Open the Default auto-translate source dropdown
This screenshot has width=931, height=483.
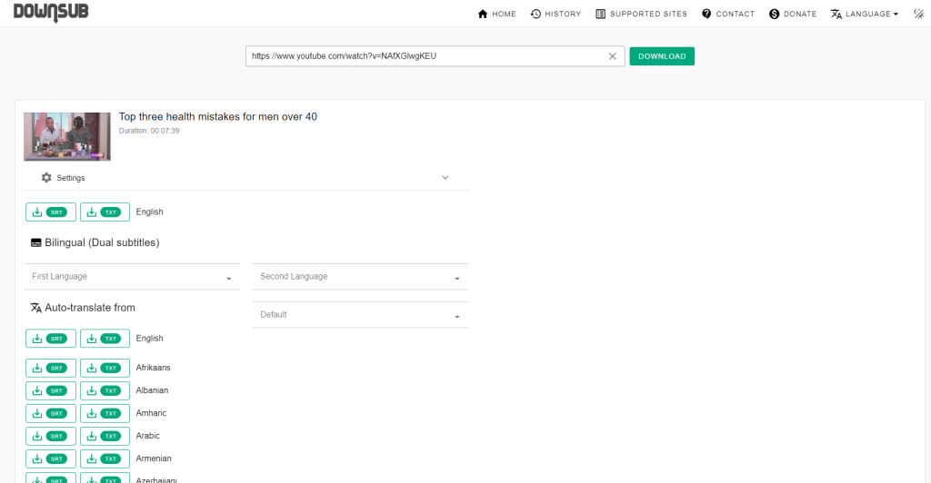coord(360,315)
